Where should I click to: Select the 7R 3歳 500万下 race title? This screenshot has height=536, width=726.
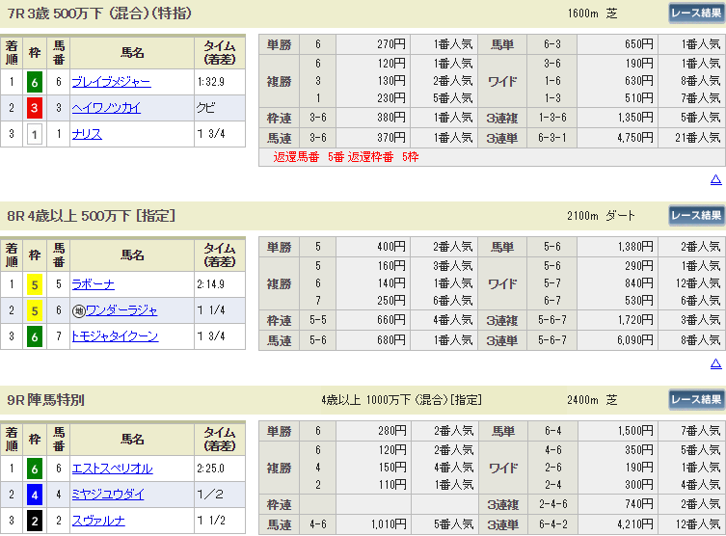[99, 13]
